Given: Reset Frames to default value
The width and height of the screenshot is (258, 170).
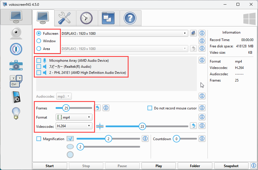Looking at the screenshot, I should click(x=97, y=108).
